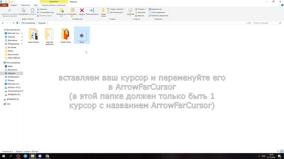Click the ENG language indicator in tray
Screen dimensions: 284x159
coord(264,156)
